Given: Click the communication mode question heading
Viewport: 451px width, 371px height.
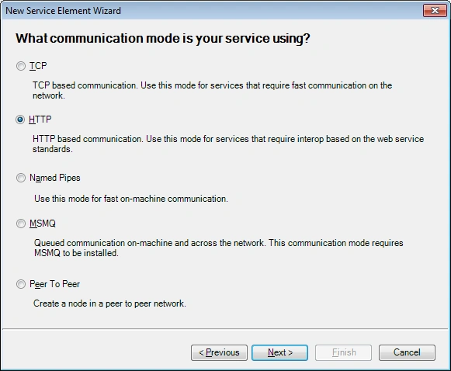Looking at the screenshot, I should click(163, 39).
